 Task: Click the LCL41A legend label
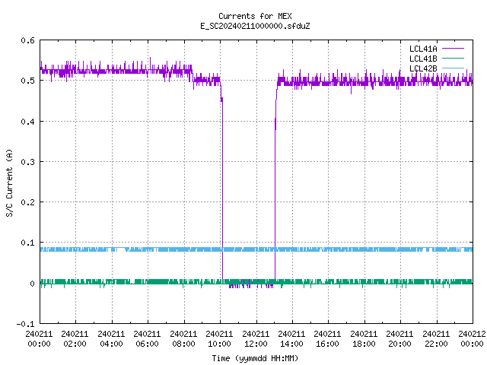pyautogui.click(x=423, y=49)
